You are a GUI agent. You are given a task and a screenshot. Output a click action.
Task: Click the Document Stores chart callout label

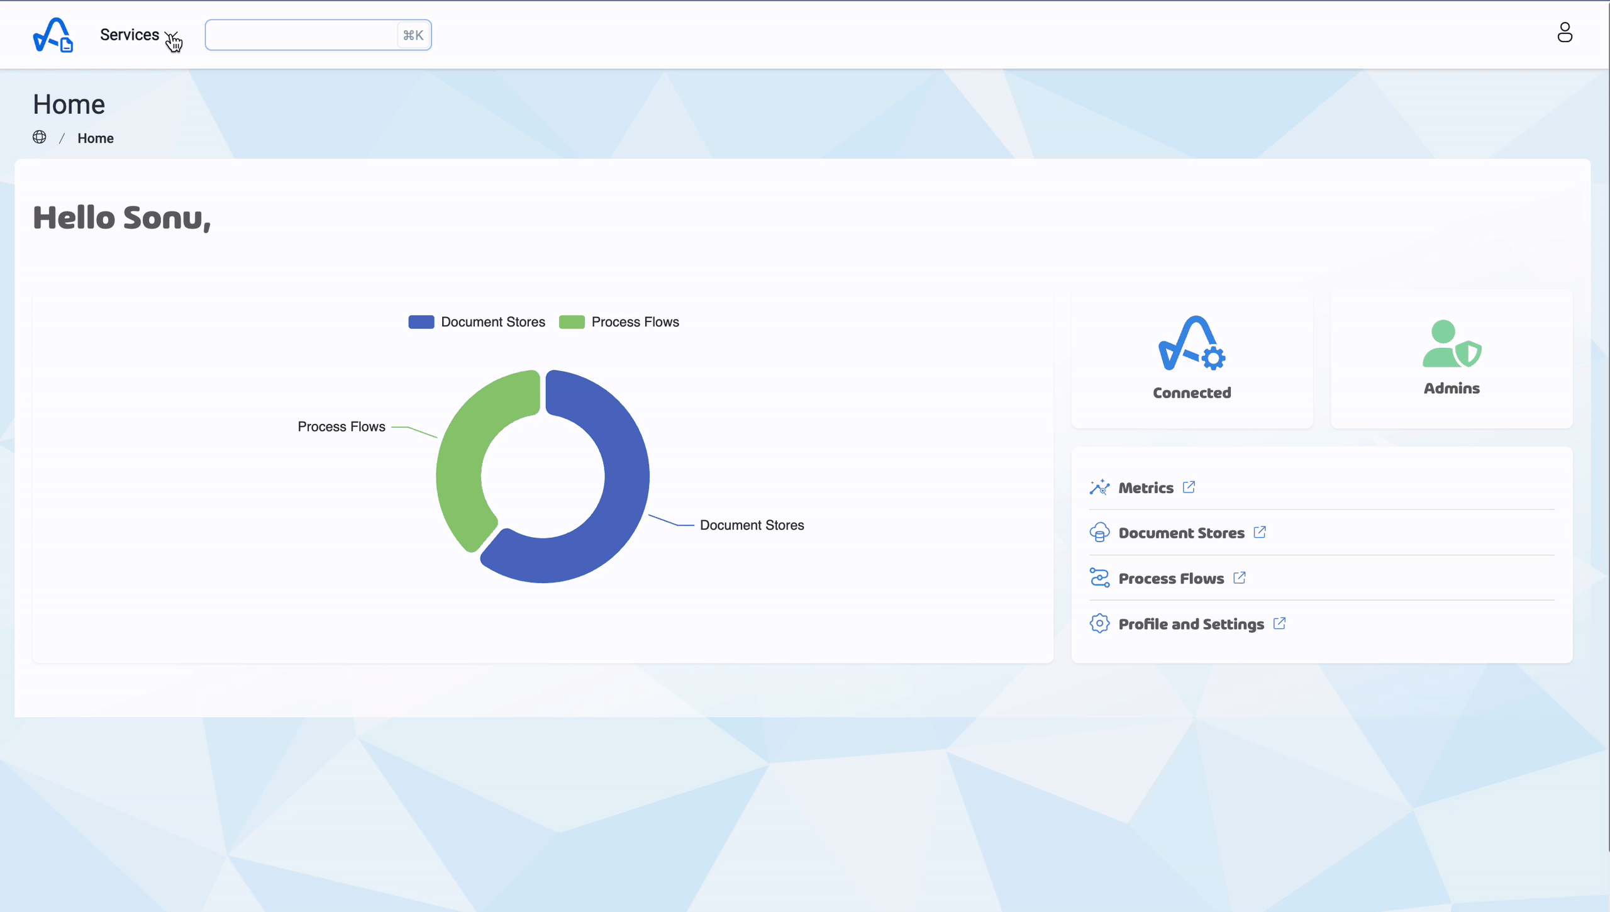[752, 525]
